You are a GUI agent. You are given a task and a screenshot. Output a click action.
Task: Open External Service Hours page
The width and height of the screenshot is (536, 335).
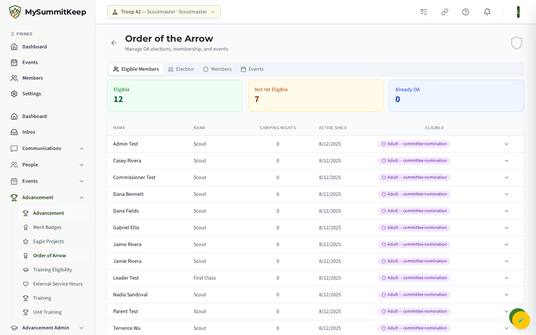pyautogui.click(x=54, y=284)
